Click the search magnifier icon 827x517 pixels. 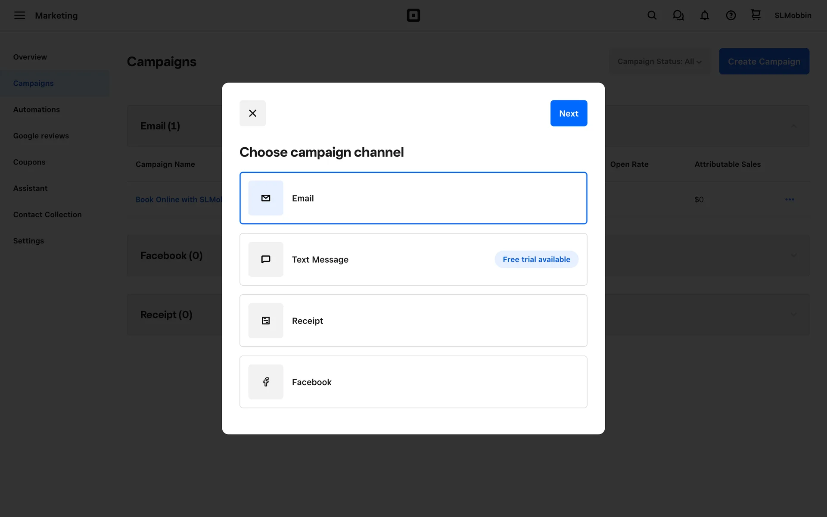pyautogui.click(x=652, y=16)
